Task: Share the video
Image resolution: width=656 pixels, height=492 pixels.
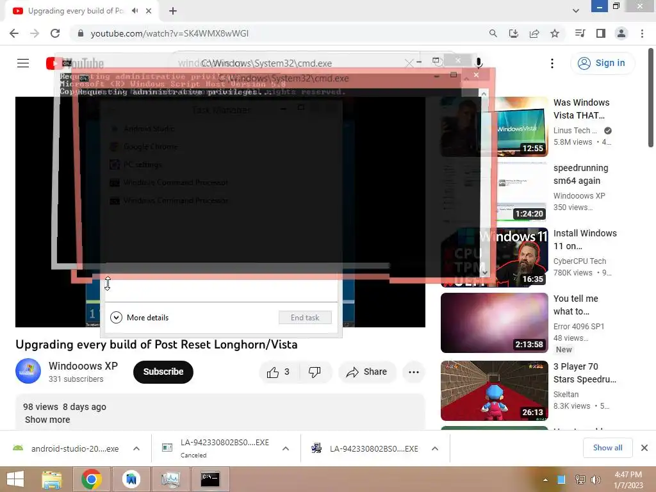Action: click(x=367, y=372)
